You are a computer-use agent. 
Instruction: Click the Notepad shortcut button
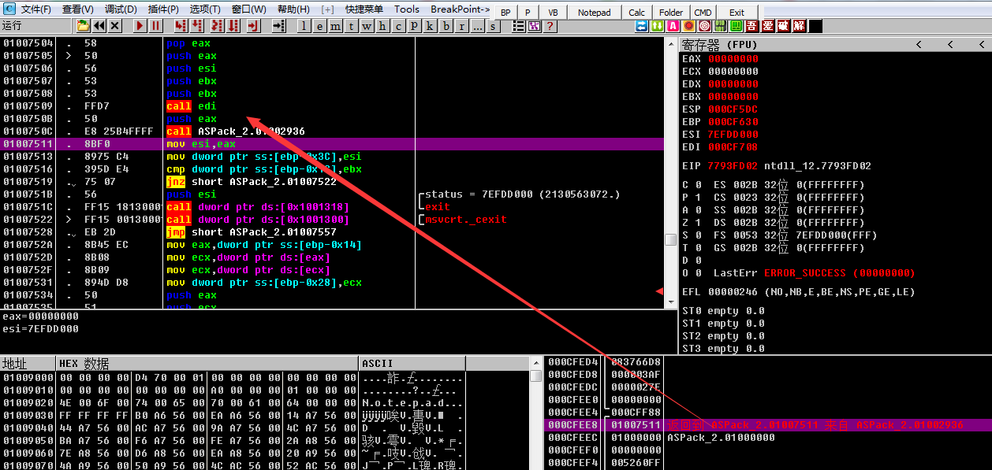pyautogui.click(x=594, y=13)
